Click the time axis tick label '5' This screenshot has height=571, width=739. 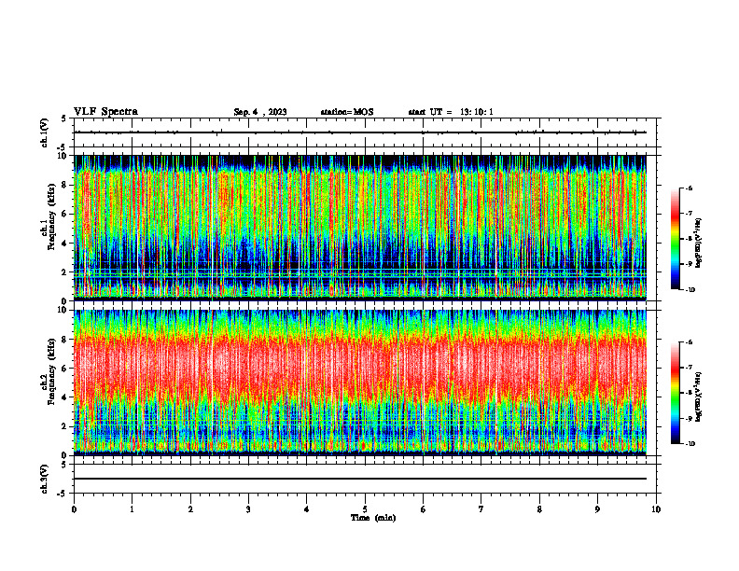point(365,509)
